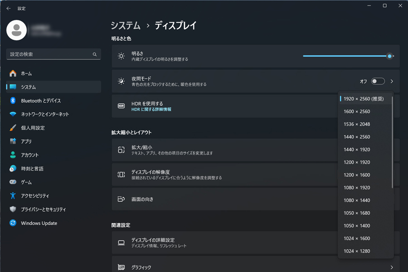Viewport: 408px width, 272px height.
Task: Click the search magnifier icon
Action: click(x=95, y=54)
